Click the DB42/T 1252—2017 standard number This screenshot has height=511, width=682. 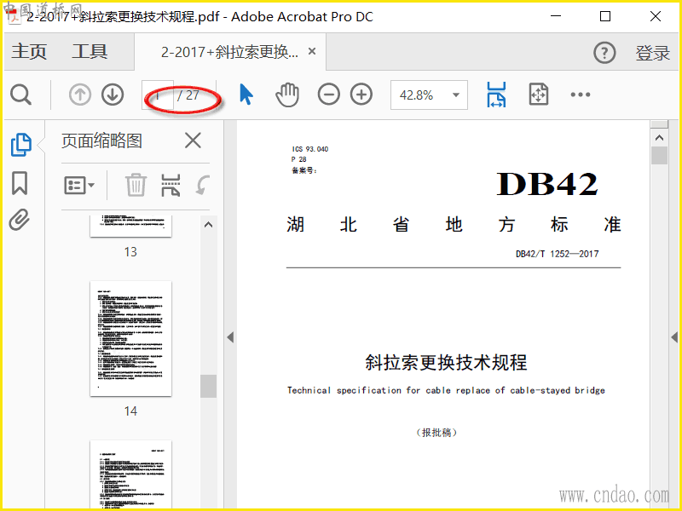point(558,254)
